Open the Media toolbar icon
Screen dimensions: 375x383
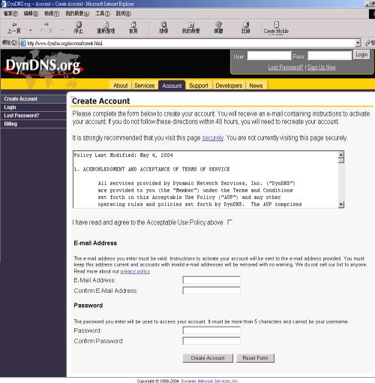coord(218,28)
